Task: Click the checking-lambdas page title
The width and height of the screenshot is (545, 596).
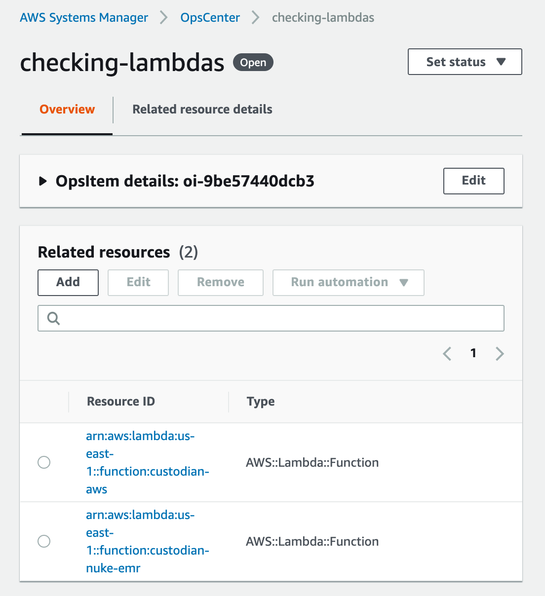Action: click(122, 63)
